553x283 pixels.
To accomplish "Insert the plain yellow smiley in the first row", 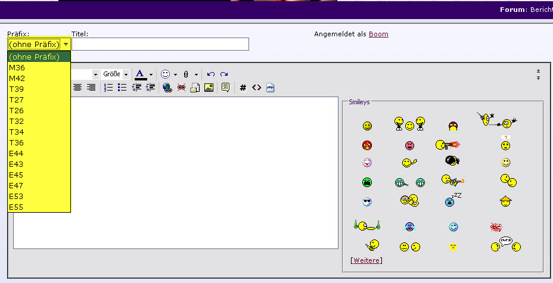I will tap(367, 126).
